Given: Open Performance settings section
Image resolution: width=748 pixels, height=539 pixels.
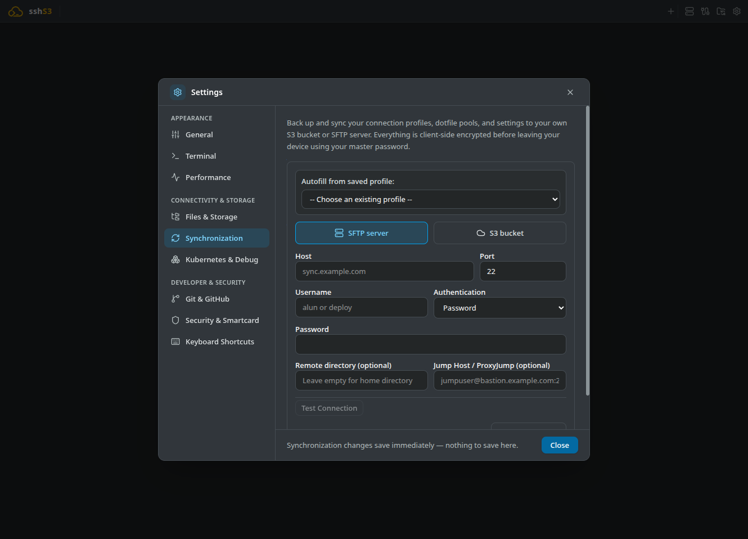Looking at the screenshot, I should click(217, 177).
